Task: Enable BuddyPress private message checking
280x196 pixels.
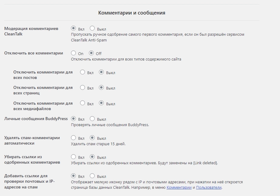Action: 73,119
